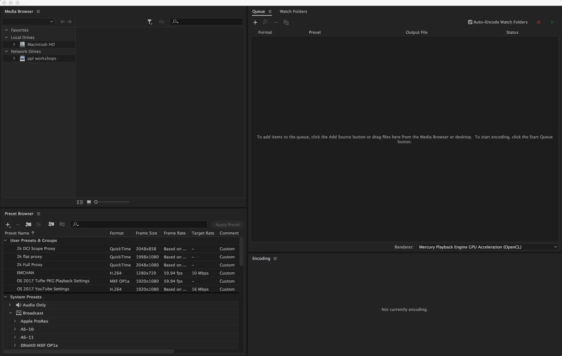This screenshot has width=562, height=356.
Task: Click the import preset icon in Preset Browser
Action: (x=51, y=224)
